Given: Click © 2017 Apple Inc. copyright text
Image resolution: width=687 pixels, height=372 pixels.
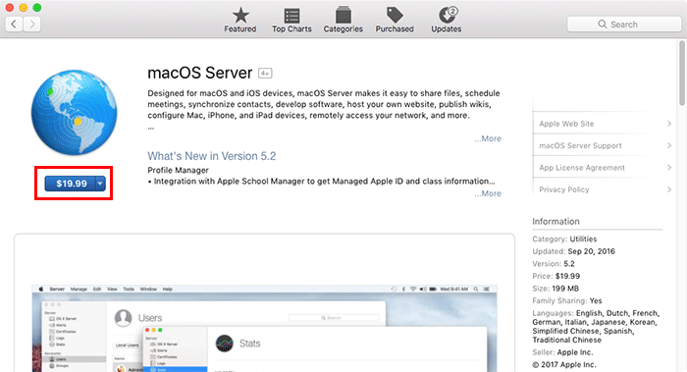Looking at the screenshot, I should click(x=564, y=364).
